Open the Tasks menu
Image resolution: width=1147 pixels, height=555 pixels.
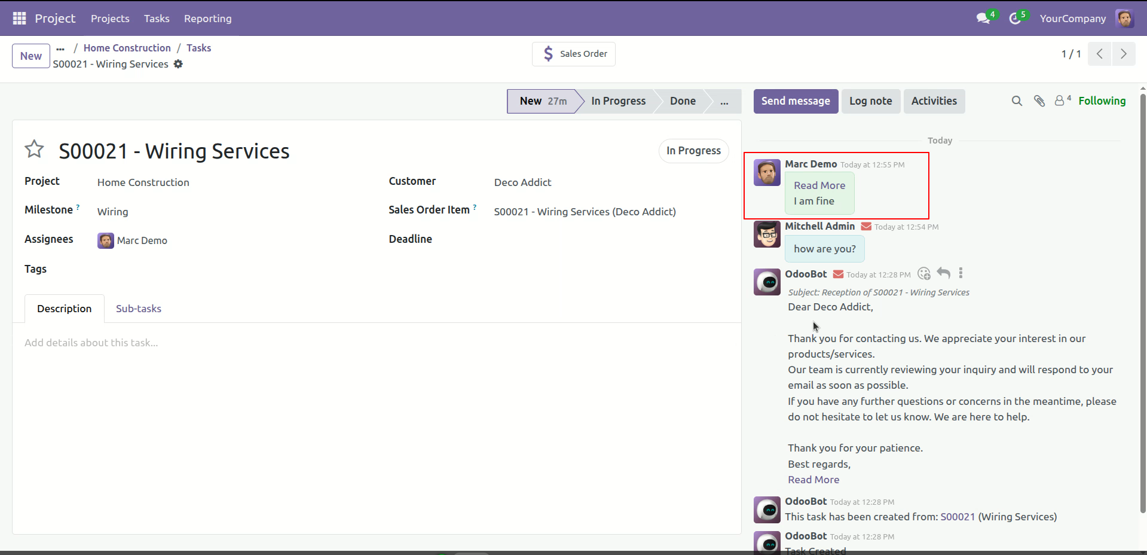(157, 19)
